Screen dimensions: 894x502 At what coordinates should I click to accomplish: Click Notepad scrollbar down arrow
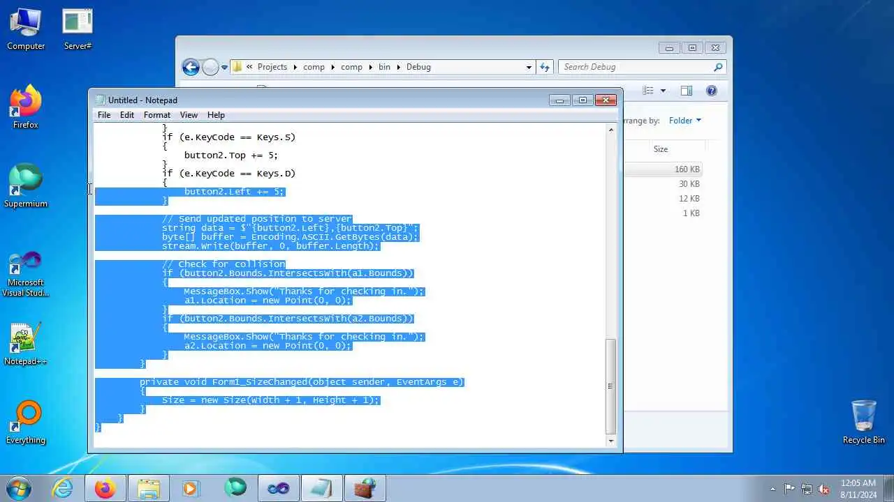click(x=611, y=441)
